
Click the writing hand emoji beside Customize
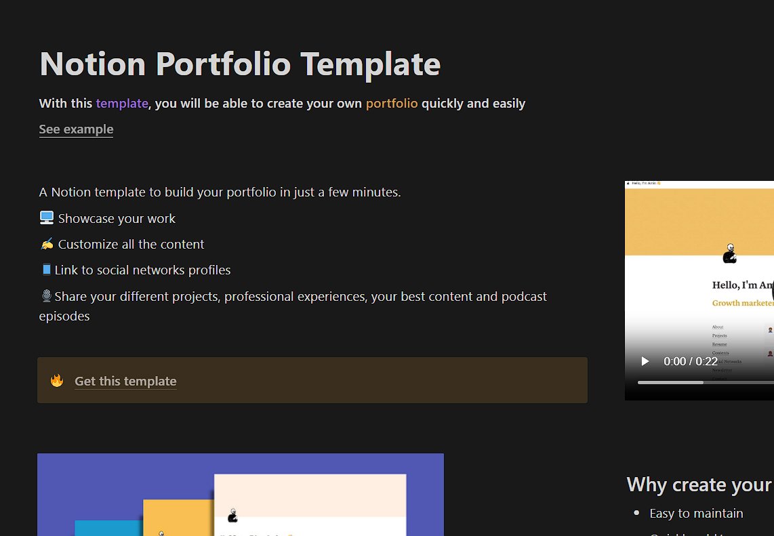[47, 244]
